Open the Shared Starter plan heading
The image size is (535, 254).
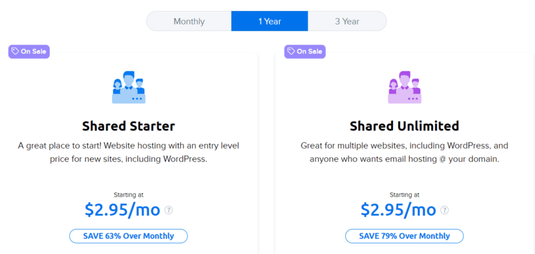click(129, 126)
